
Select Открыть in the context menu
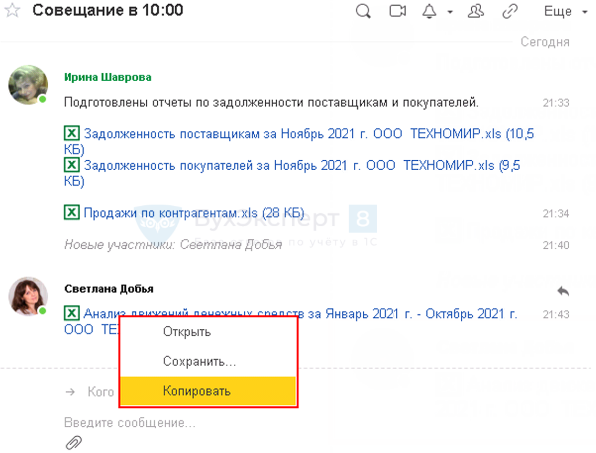187,332
